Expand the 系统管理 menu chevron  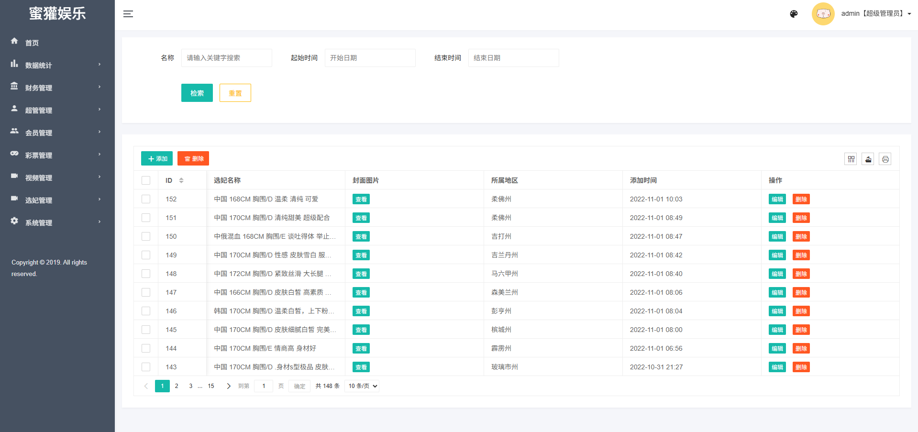pos(100,222)
